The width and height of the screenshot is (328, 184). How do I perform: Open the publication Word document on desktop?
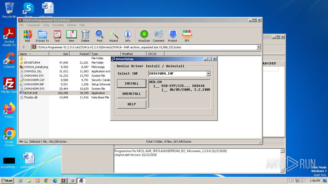(x=28, y=161)
